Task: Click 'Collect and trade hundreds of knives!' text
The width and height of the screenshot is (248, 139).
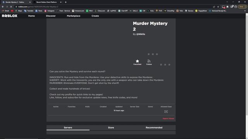Action: click(70, 89)
